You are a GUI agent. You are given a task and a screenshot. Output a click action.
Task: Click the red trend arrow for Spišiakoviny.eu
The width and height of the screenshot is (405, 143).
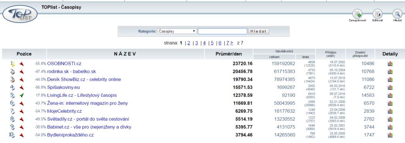tap(21, 87)
